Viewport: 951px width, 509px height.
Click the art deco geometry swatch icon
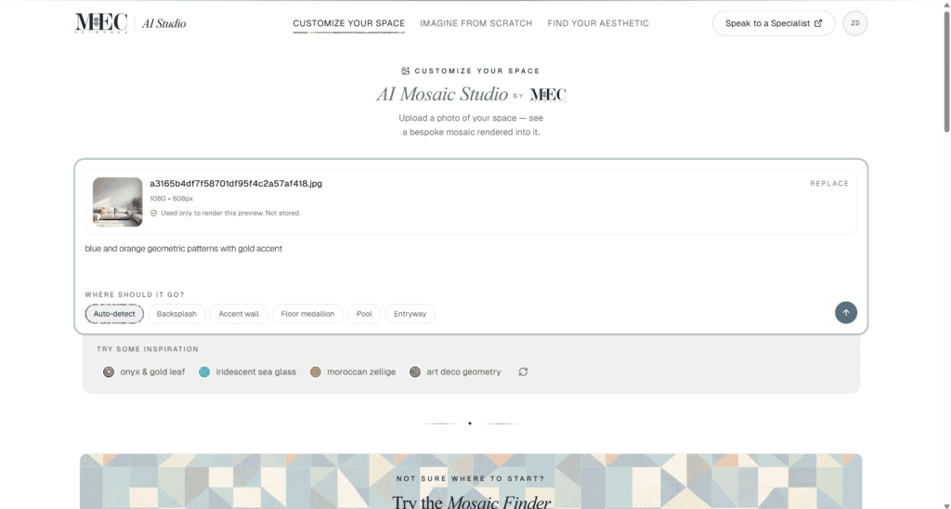point(415,372)
